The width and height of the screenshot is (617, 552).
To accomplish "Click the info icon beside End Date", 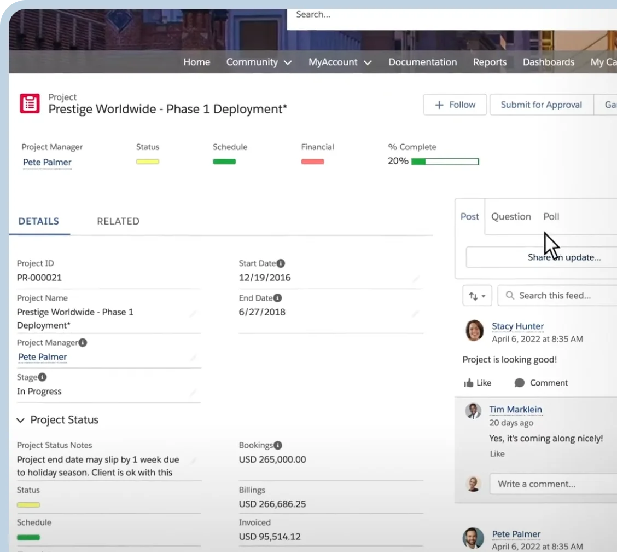I will pyautogui.click(x=277, y=298).
